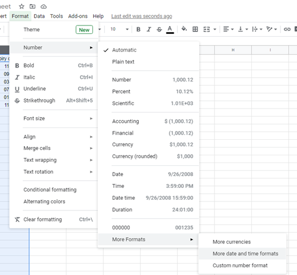Image resolution: width=297 pixels, height=275 pixels.
Task: Choose Custom number format
Action: [242, 266]
